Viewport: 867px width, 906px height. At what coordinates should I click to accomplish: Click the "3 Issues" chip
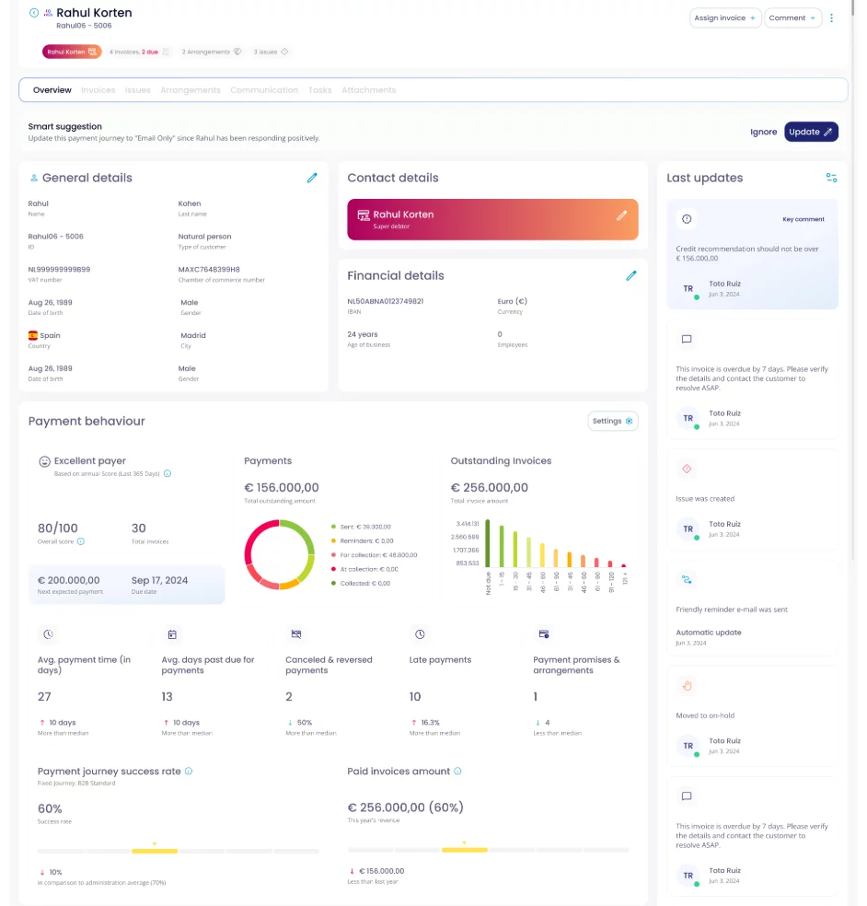click(x=271, y=52)
